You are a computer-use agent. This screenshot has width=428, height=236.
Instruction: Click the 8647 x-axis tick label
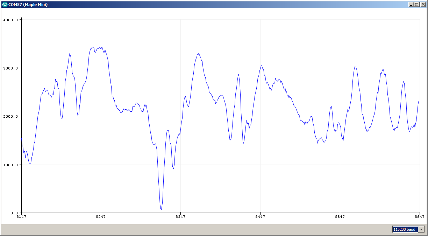tap(419, 217)
